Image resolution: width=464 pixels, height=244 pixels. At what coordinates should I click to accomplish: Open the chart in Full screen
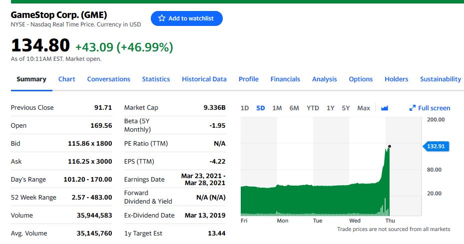click(x=430, y=108)
